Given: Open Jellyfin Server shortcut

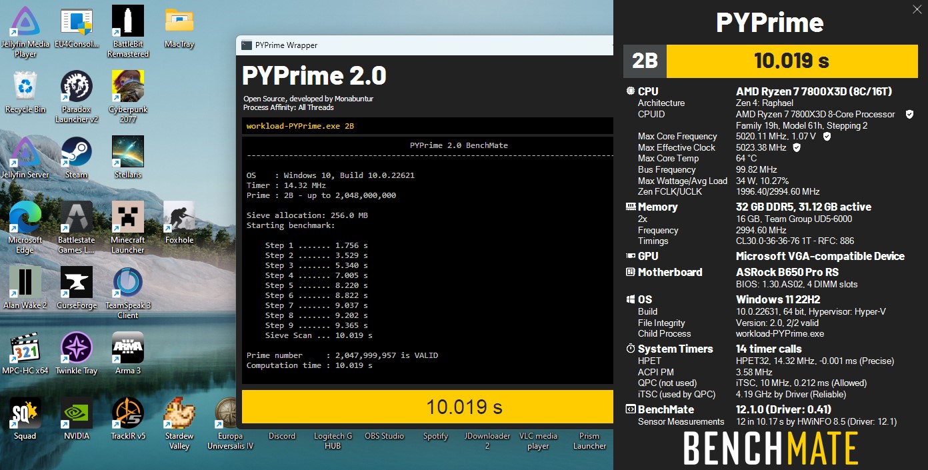Looking at the screenshot, I should (x=25, y=157).
